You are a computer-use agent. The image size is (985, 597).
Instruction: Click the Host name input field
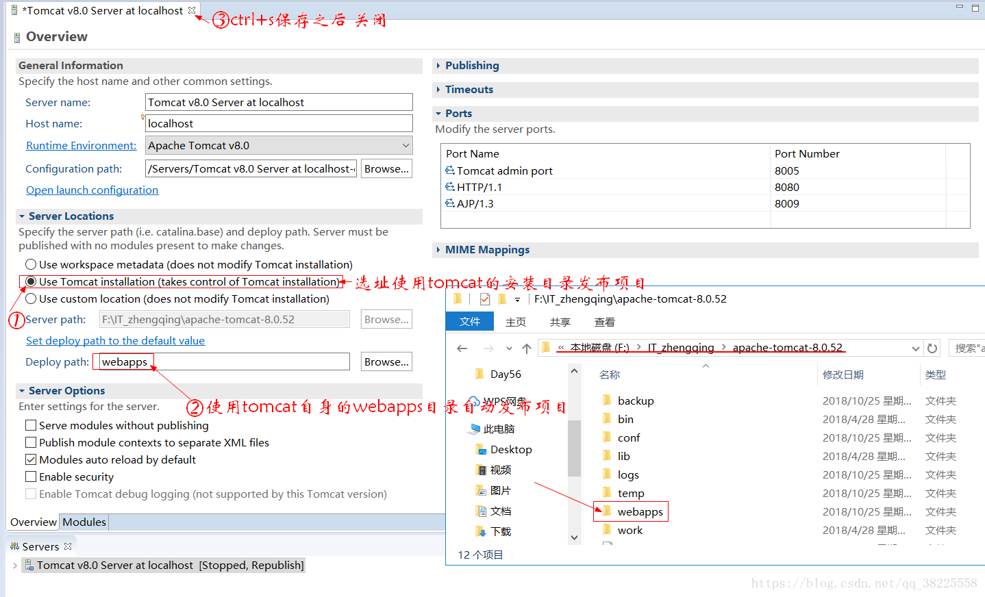[x=279, y=123]
